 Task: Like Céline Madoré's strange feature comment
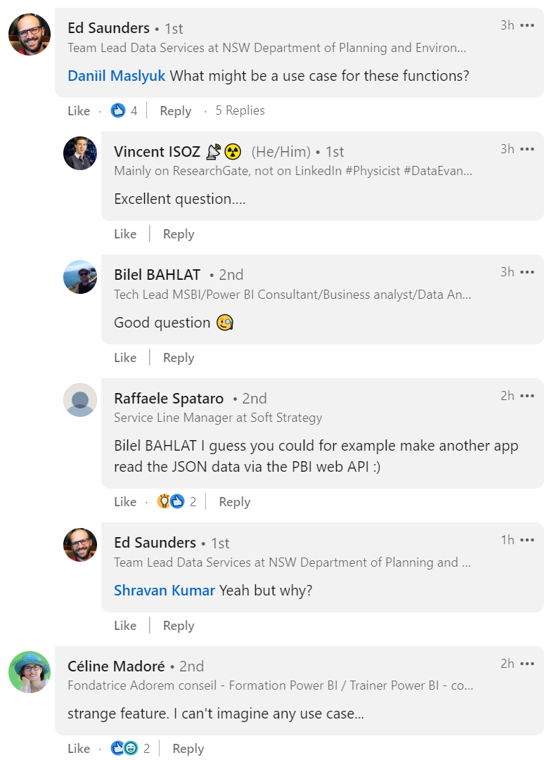tap(79, 749)
